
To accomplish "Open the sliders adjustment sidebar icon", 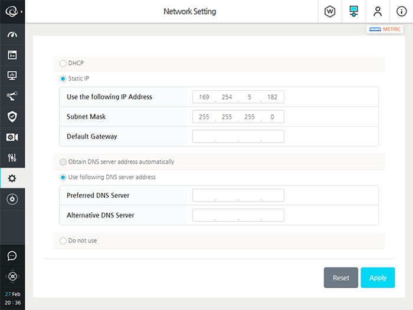I will click(x=12, y=157).
